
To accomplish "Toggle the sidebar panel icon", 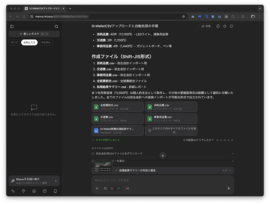I will 12,27.
